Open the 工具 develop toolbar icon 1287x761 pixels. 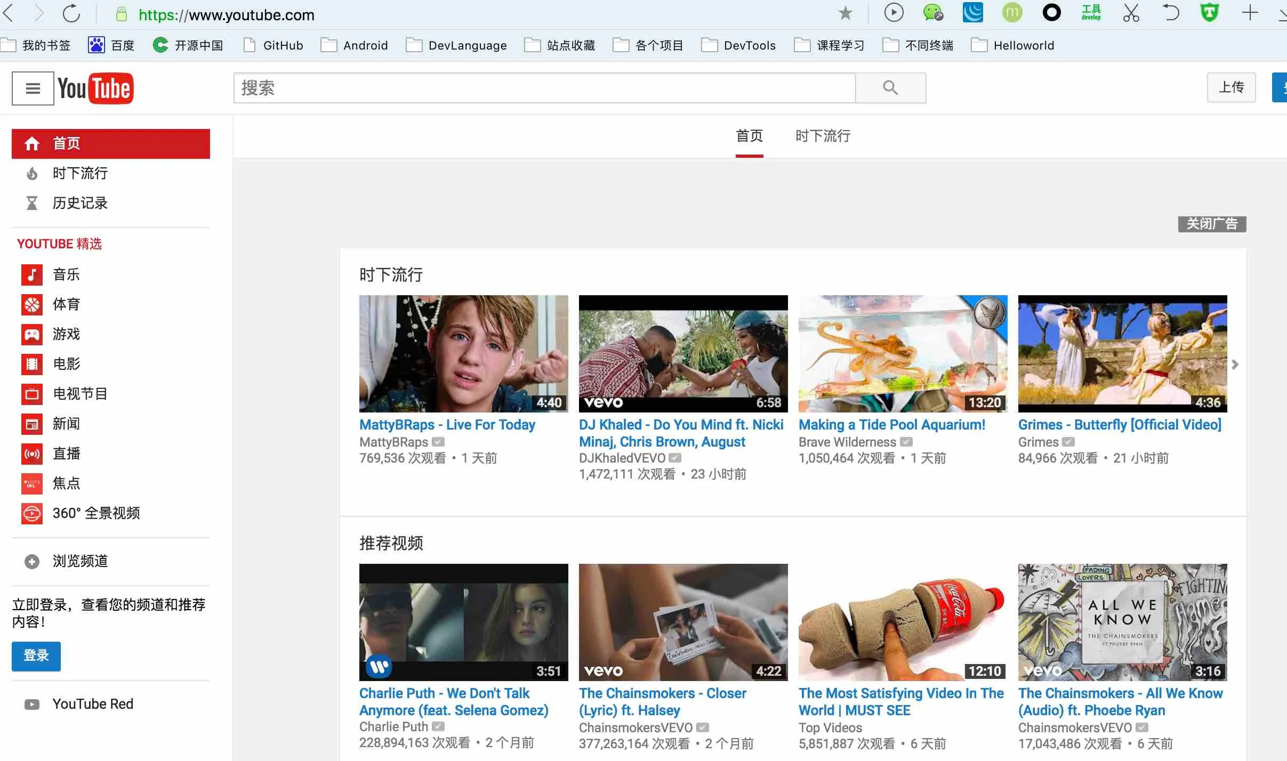(x=1091, y=12)
